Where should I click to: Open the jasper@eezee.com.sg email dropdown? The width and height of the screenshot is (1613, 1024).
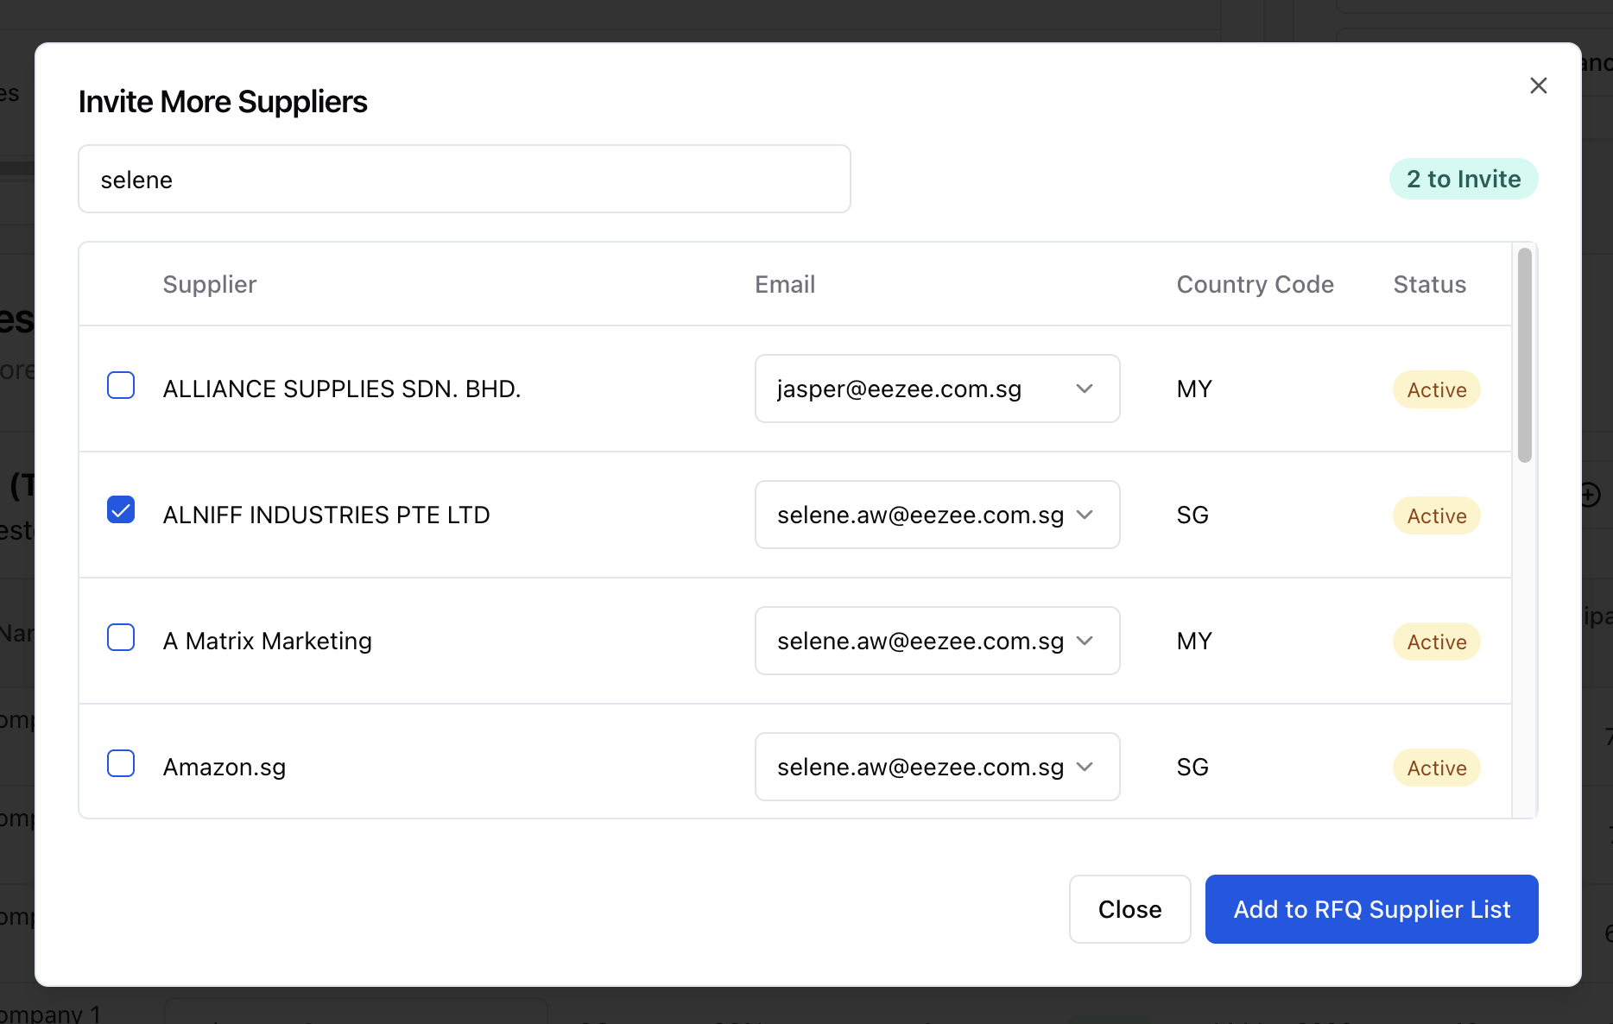(x=937, y=389)
